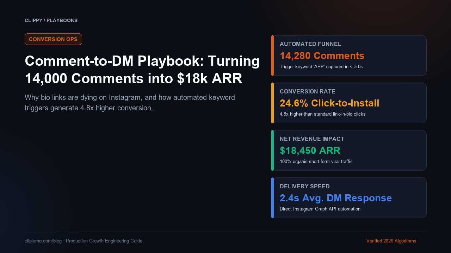The width and height of the screenshot is (451, 253).
Task: Click the CLIPPY / PLAYBOOKS breadcrumb text
Action: pyautogui.click(x=51, y=21)
